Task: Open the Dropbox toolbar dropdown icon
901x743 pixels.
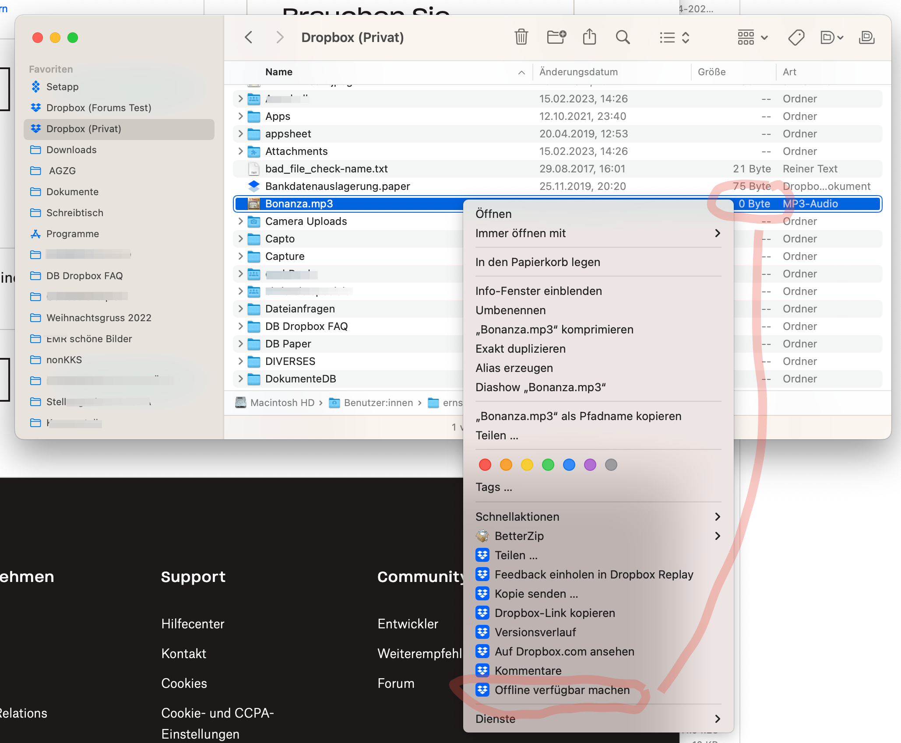Action: (831, 38)
